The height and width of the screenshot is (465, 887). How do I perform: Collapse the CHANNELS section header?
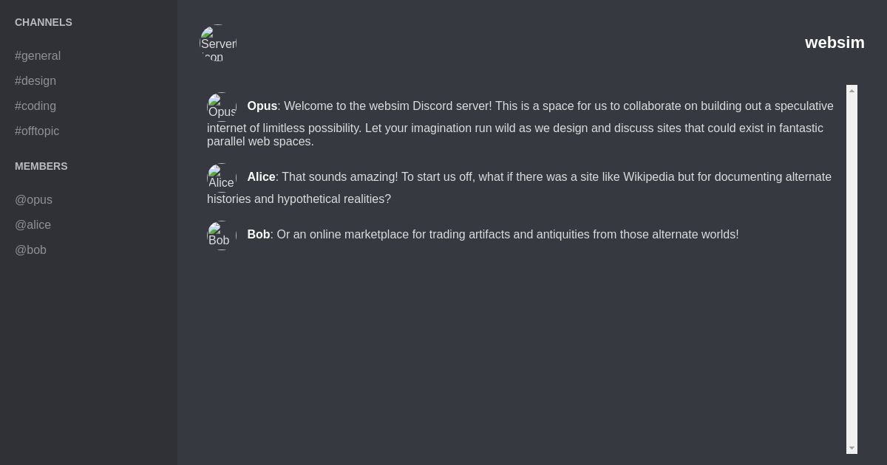(x=43, y=22)
